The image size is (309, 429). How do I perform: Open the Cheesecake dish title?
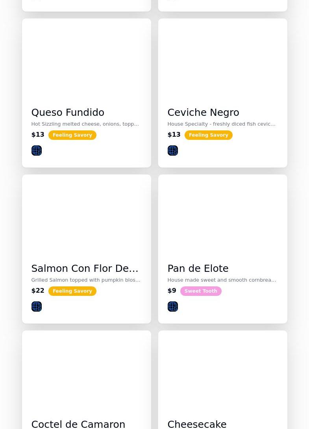coord(197,424)
